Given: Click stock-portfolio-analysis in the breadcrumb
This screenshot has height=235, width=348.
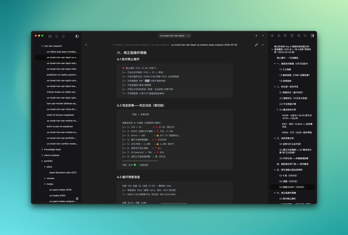Looking at the screenshot, I should (x=137, y=45).
